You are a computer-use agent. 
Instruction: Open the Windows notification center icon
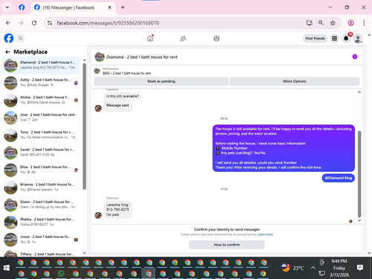pyautogui.click(x=360, y=268)
